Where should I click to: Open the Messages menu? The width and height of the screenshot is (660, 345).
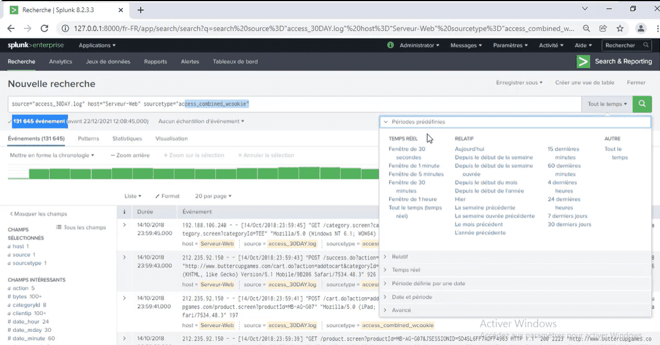pyautogui.click(x=466, y=46)
